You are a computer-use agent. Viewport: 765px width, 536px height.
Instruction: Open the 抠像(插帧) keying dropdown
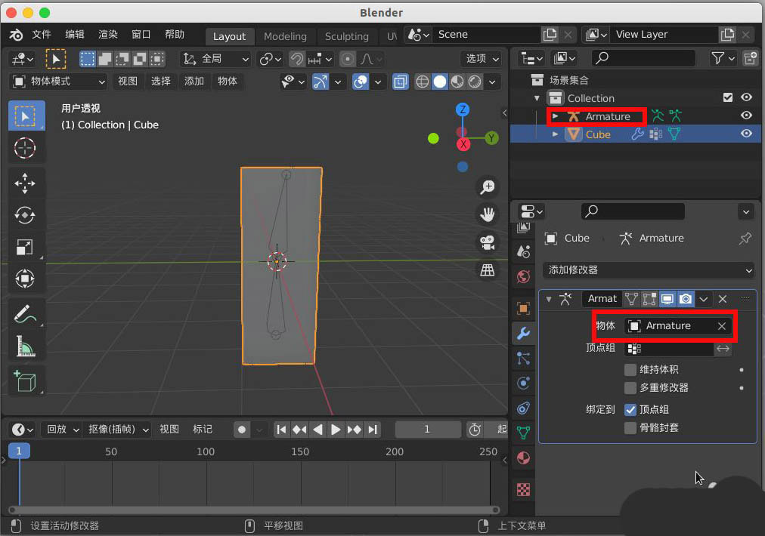pyautogui.click(x=116, y=430)
